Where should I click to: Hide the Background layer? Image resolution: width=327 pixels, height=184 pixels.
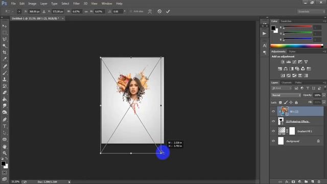(x=273, y=141)
